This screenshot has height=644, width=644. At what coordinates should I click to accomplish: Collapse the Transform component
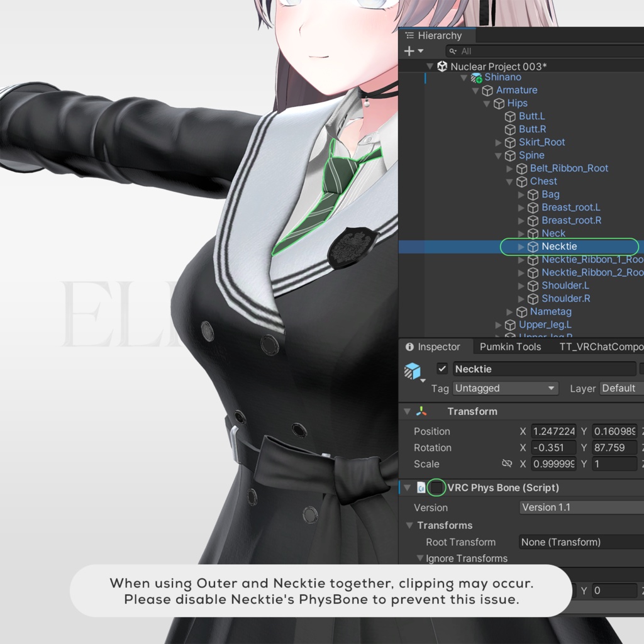pos(408,411)
